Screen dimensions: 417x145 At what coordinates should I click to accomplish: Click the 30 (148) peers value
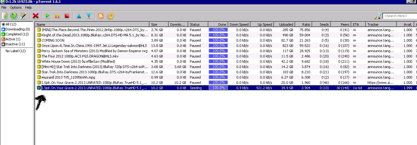343,88
